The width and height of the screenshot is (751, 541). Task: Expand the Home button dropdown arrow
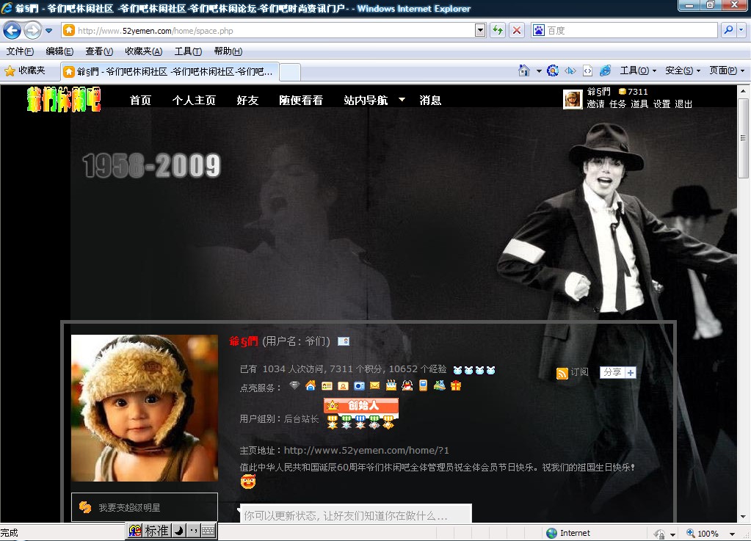(x=539, y=71)
